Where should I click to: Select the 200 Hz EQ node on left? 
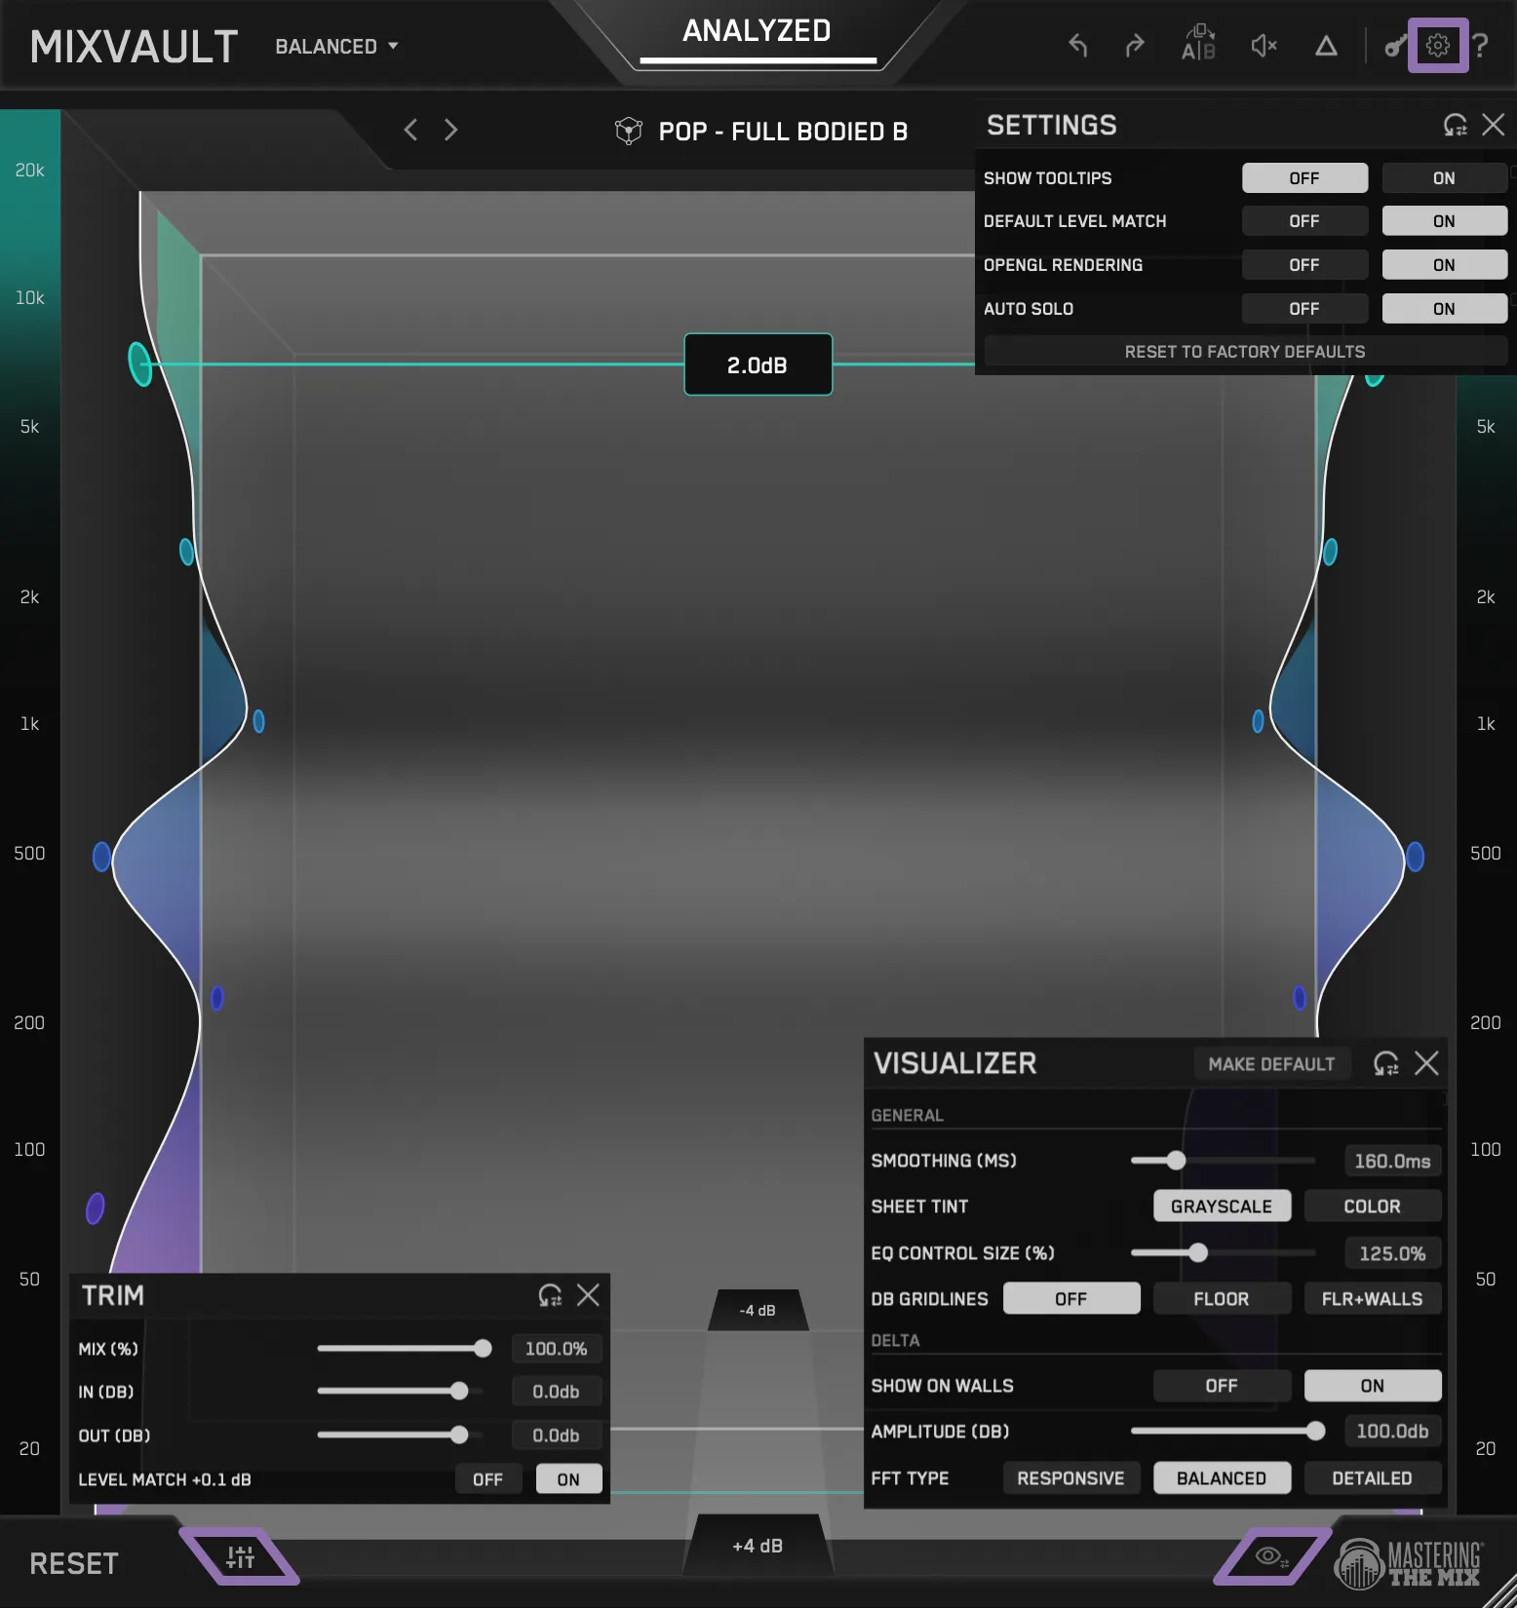click(x=216, y=998)
